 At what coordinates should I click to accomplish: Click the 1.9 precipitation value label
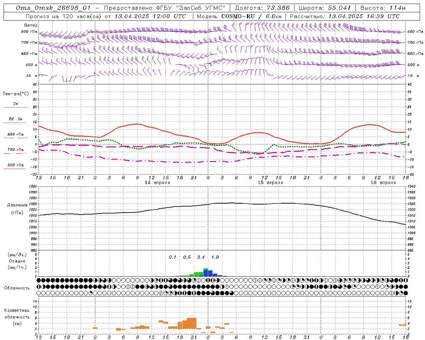point(215,257)
